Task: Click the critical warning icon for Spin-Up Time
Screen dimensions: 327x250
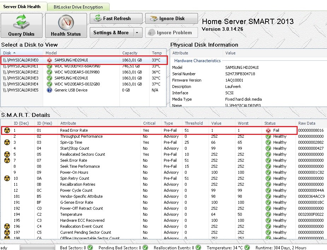Action: pos(7,142)
